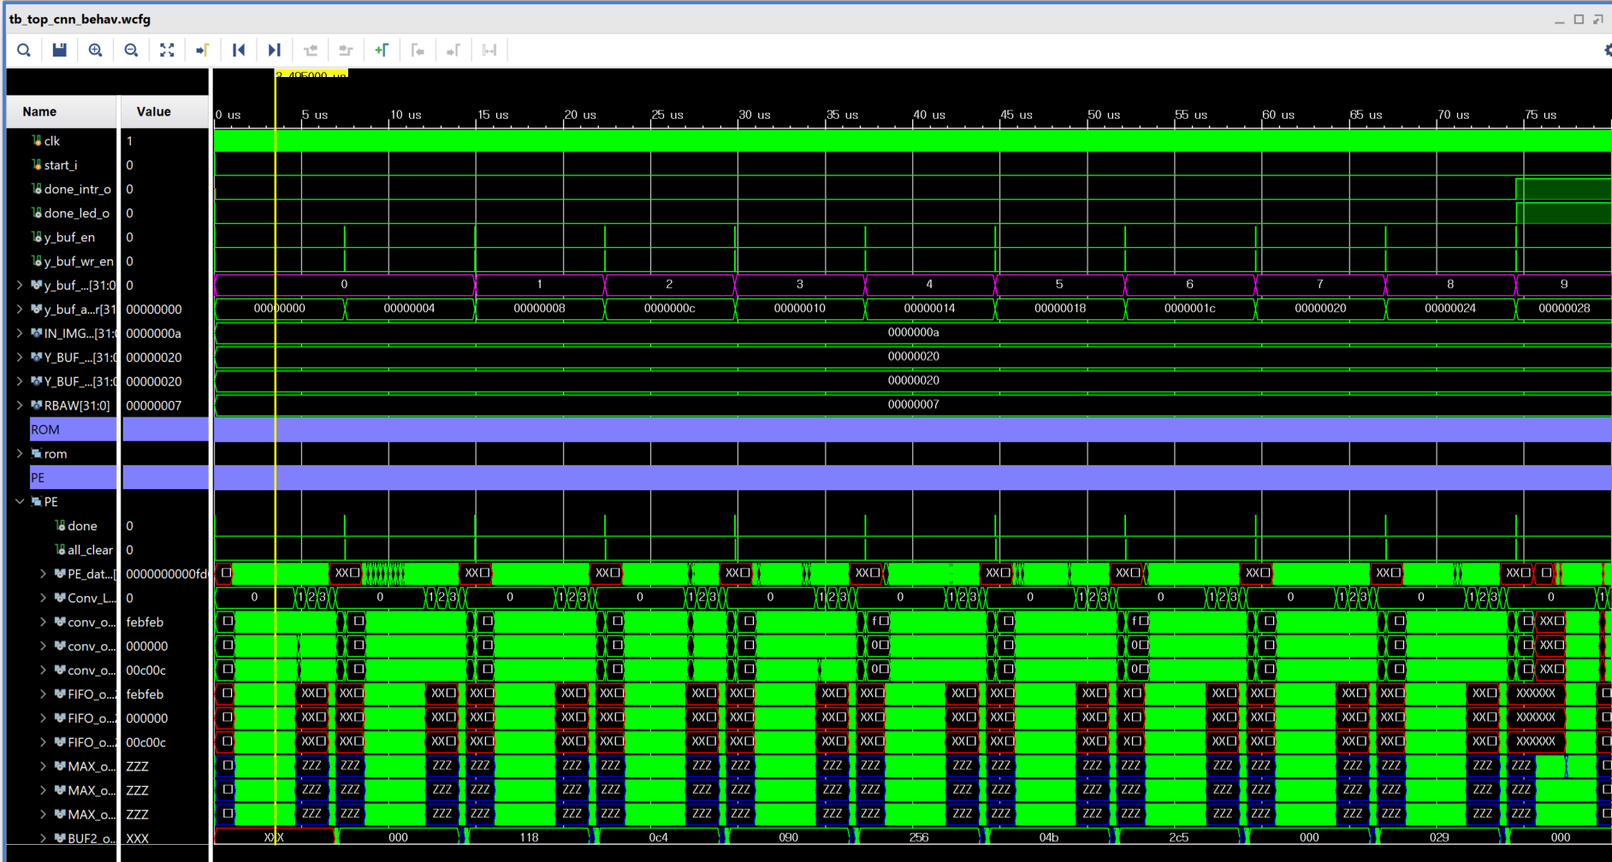Maximize the tb_top_cnn_behav.wcfg panel
This screenshot has height=862, width=1612.
click(1579, 19)
